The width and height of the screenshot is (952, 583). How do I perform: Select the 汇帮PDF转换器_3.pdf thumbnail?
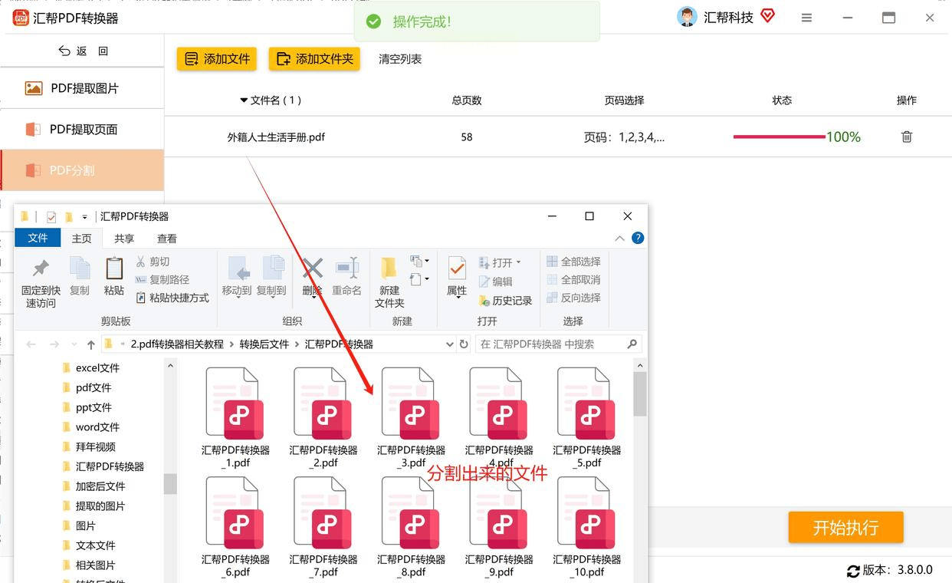click(409, 405)
